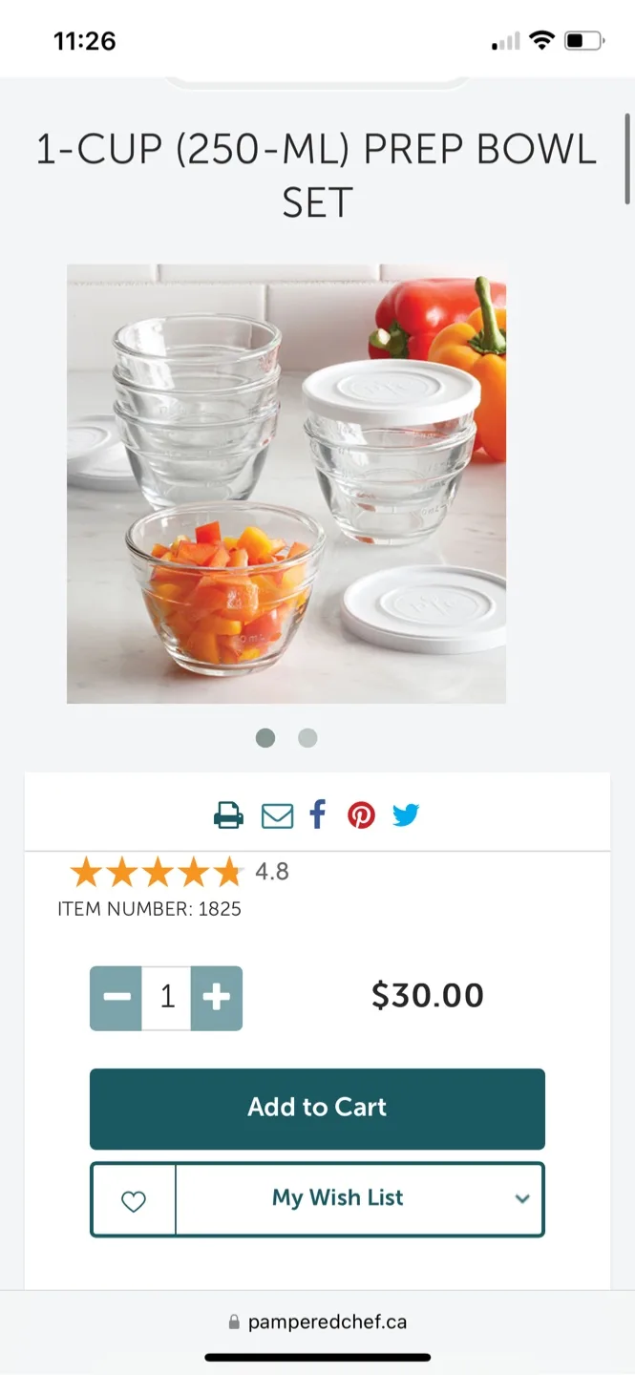The height and width of the screenshot is (1375, 635).
Task: Switch to second image carousel dot
Action: point(307,738)
